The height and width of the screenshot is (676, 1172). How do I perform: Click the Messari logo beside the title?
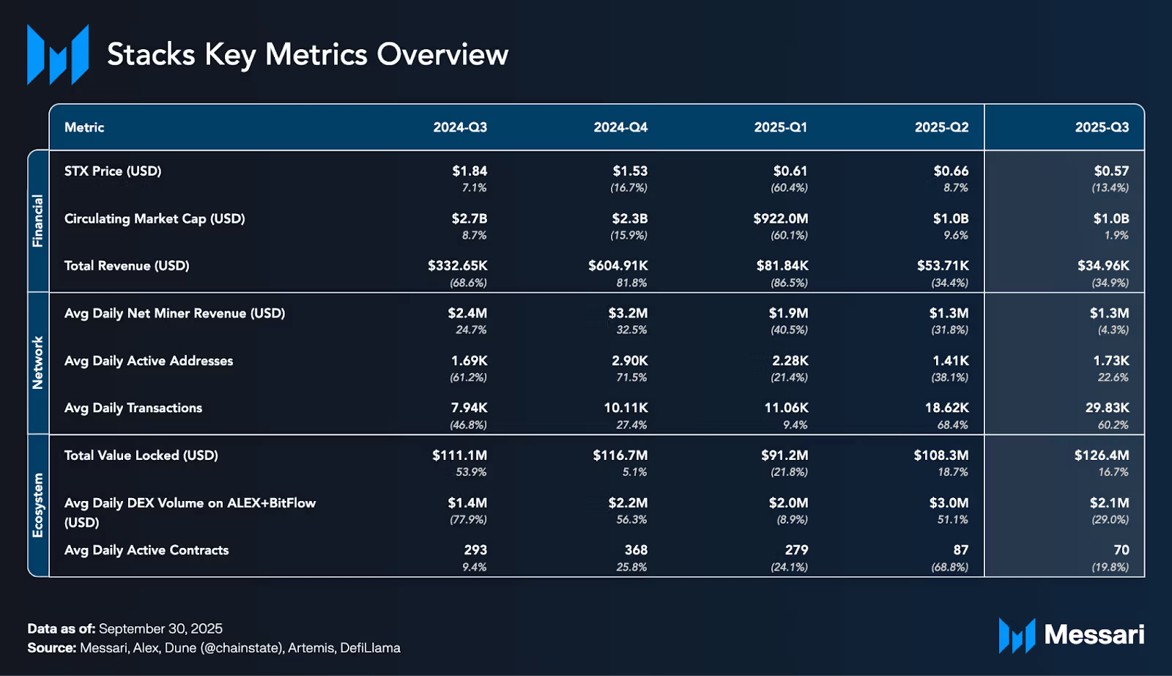click(58, 55)
